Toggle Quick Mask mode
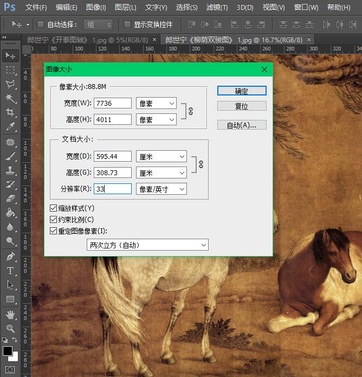This screenshot has width=362, height=377. click(x=10, y=369)
